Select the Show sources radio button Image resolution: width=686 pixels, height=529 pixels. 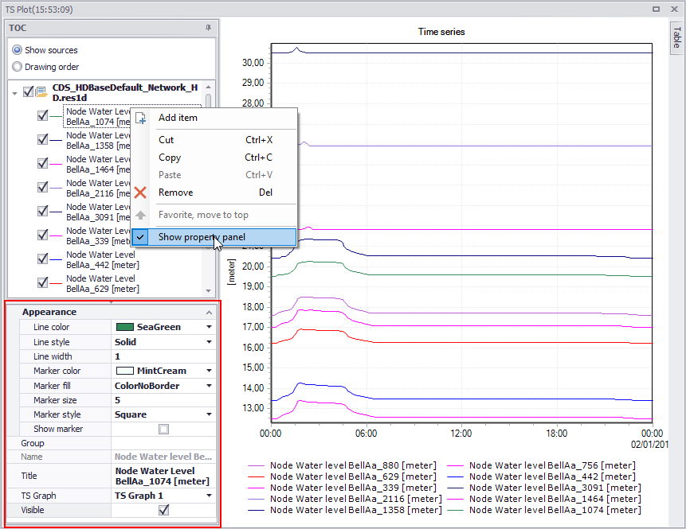[17, 50]
